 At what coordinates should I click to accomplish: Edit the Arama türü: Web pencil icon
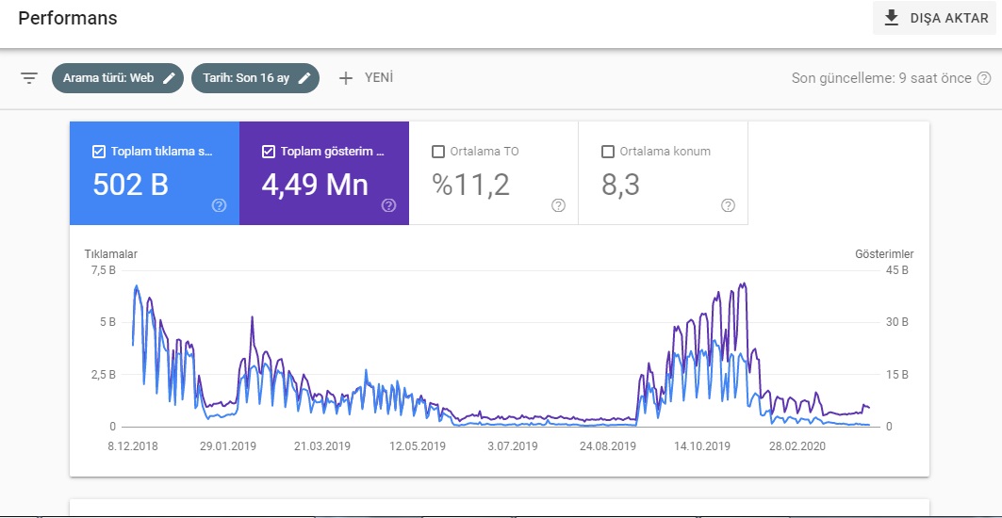click(x=169, y=78)
